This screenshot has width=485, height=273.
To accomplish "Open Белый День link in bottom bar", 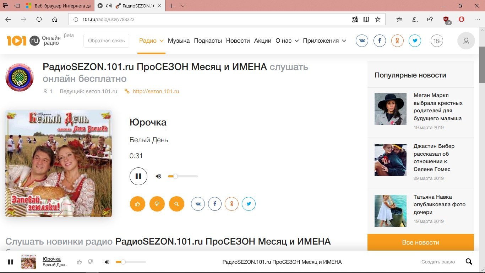I will pyautogui.click(x=54, y=265).
